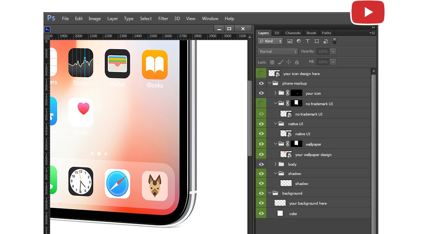Hide the 'color' layer
This screenshot has width=431, height=234.
(x=261, y=214)
